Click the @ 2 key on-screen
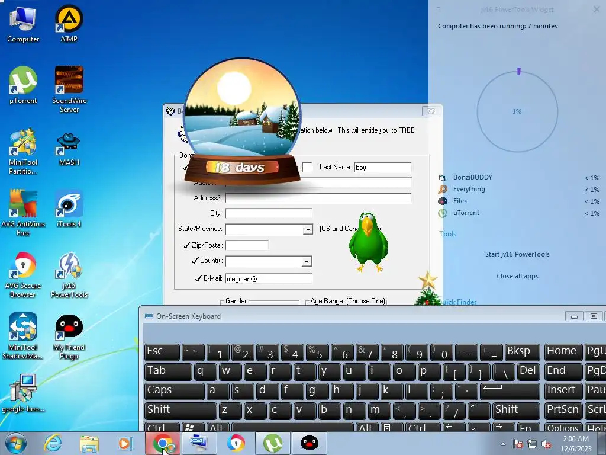This screenshot has width=606, height=455. coord(242,352)
